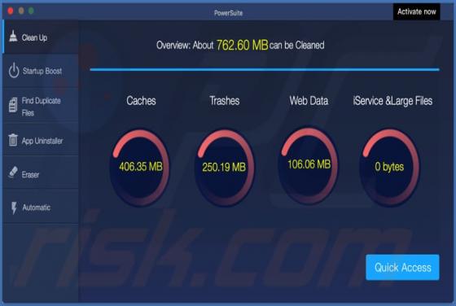Click the Trashes heading
Viewport: 456px width, 306px height.
click(x=225, y=101)
